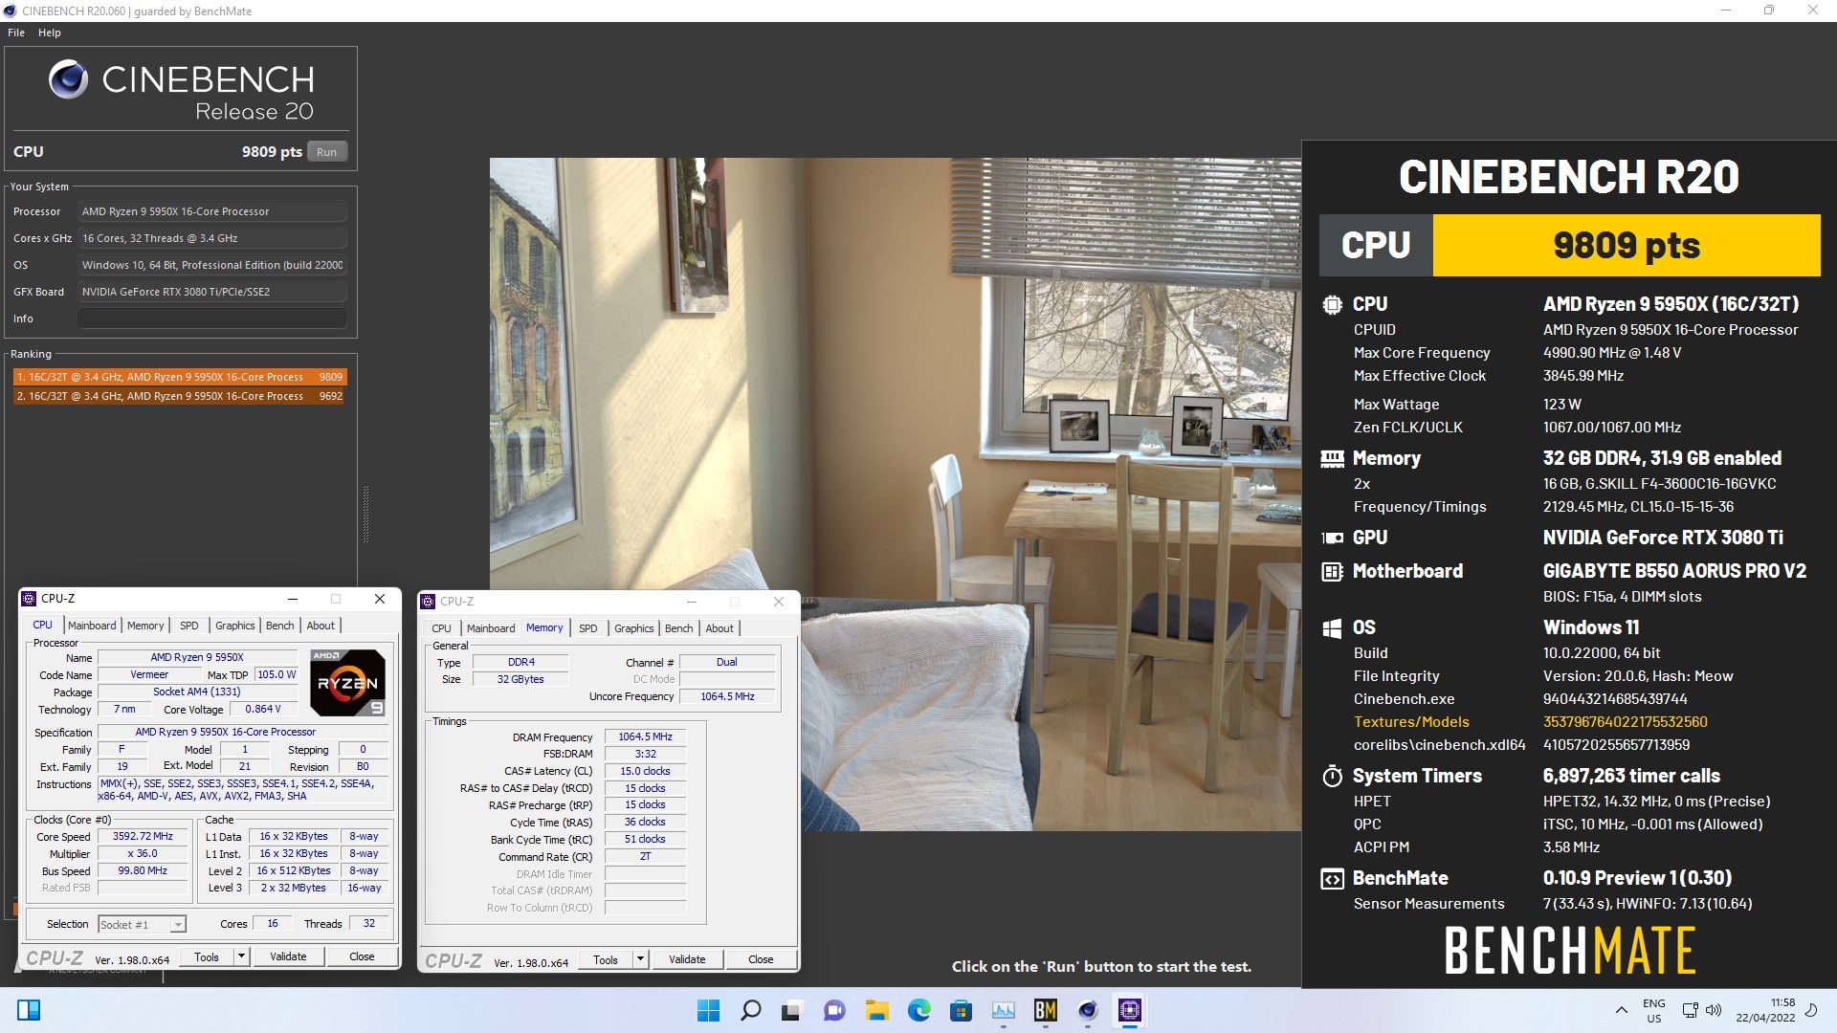Open the File menu in Cinebench
Viewport: 1837px width, 1033px height.
pyautogui.click(x=16, y=33)
